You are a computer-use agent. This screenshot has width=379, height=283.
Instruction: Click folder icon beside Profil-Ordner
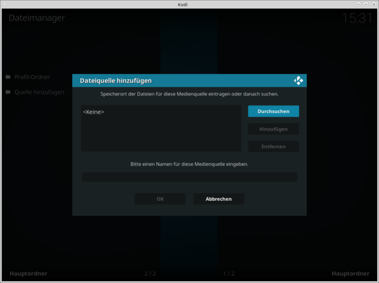click(x=8, y=77)
